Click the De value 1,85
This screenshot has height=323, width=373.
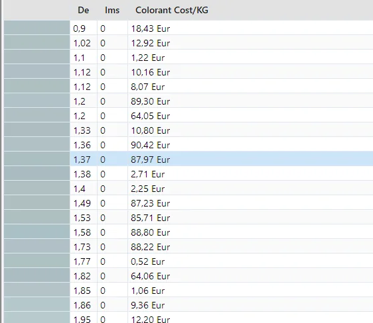[x=82, y=291]
